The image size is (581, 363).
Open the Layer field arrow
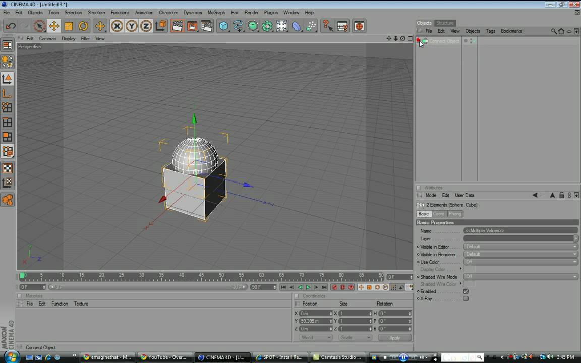click(x=576, y=238)
